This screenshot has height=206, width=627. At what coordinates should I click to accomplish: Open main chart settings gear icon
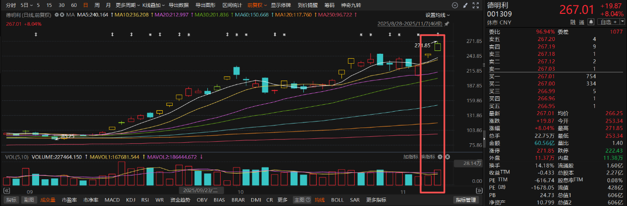click(56, 15)
